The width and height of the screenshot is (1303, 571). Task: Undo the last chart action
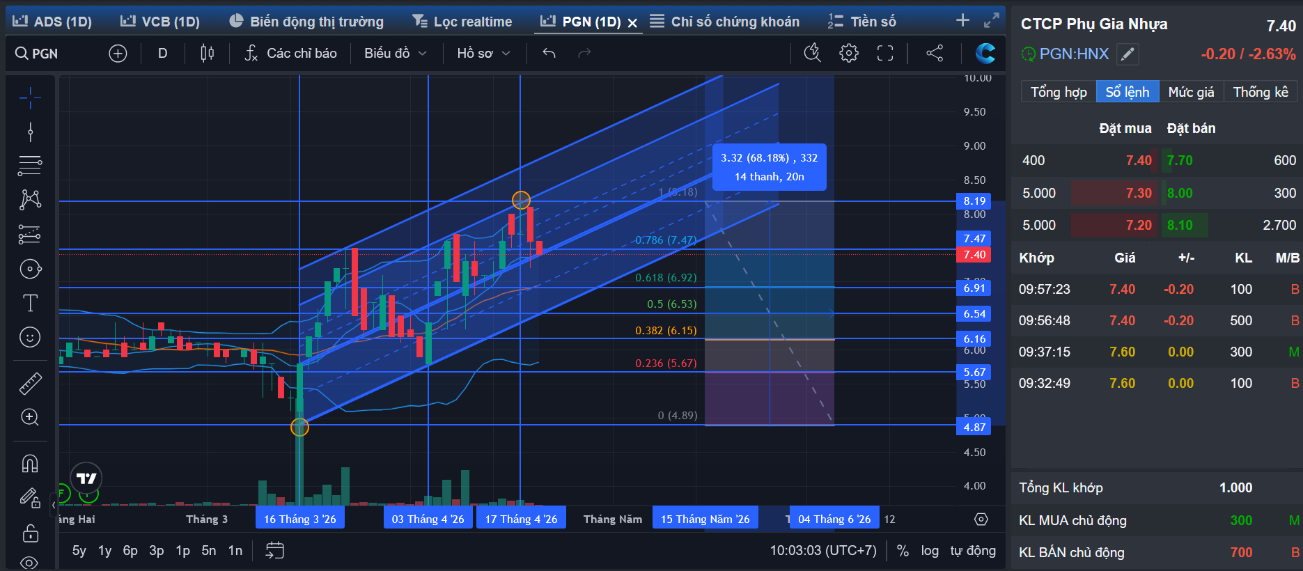(x=549, y=54)
